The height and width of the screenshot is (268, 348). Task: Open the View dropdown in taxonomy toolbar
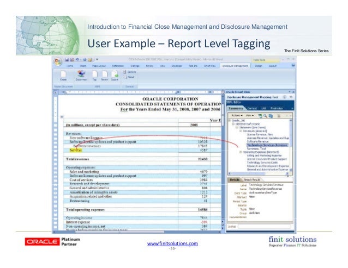pos(250,115)
